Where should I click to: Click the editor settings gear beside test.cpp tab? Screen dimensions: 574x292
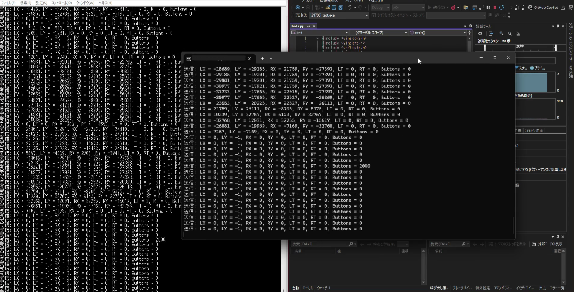[x=470, y=26]
